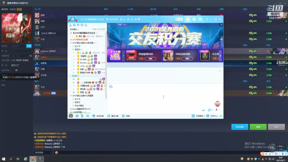Select user Bird666 in channel list
288x162 pixels.
coord(83,59)
